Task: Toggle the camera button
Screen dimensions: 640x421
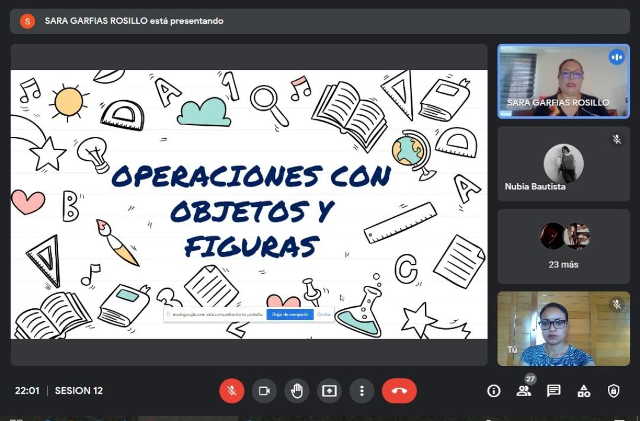Action: pyautogui.click(x=264, y=391)
